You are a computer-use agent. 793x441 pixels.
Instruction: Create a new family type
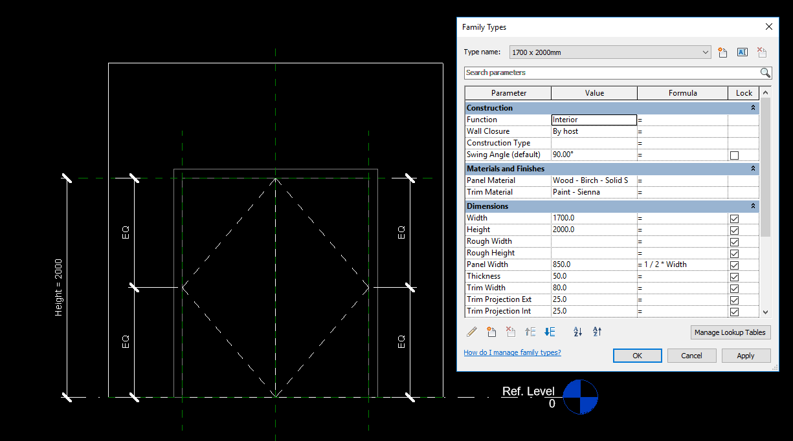722,52
